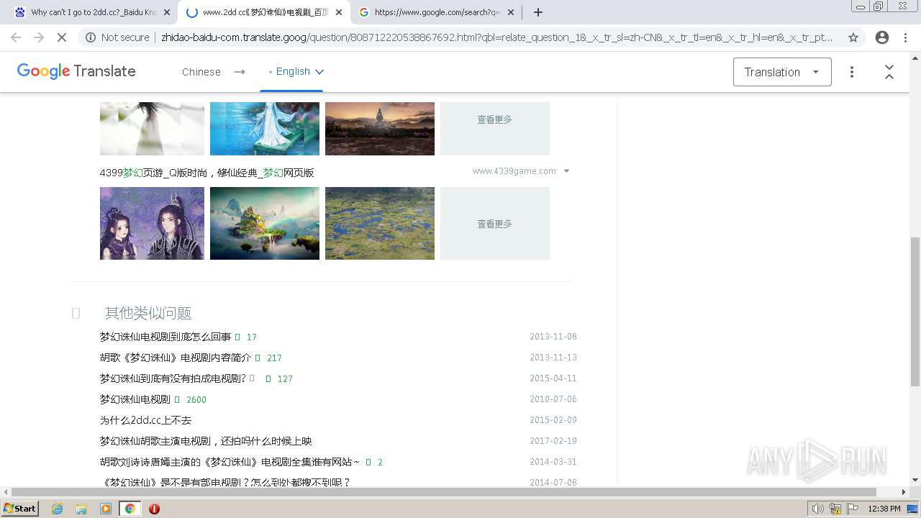Open the file explorer folder in taskbar
Screen dimensions: 921x518
tap(81, 509)
